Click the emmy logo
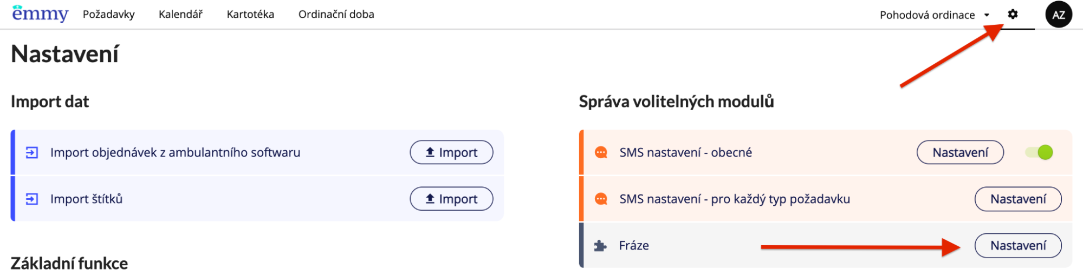Viewport: 1083px width, 276px height. [x=40, y=14]
